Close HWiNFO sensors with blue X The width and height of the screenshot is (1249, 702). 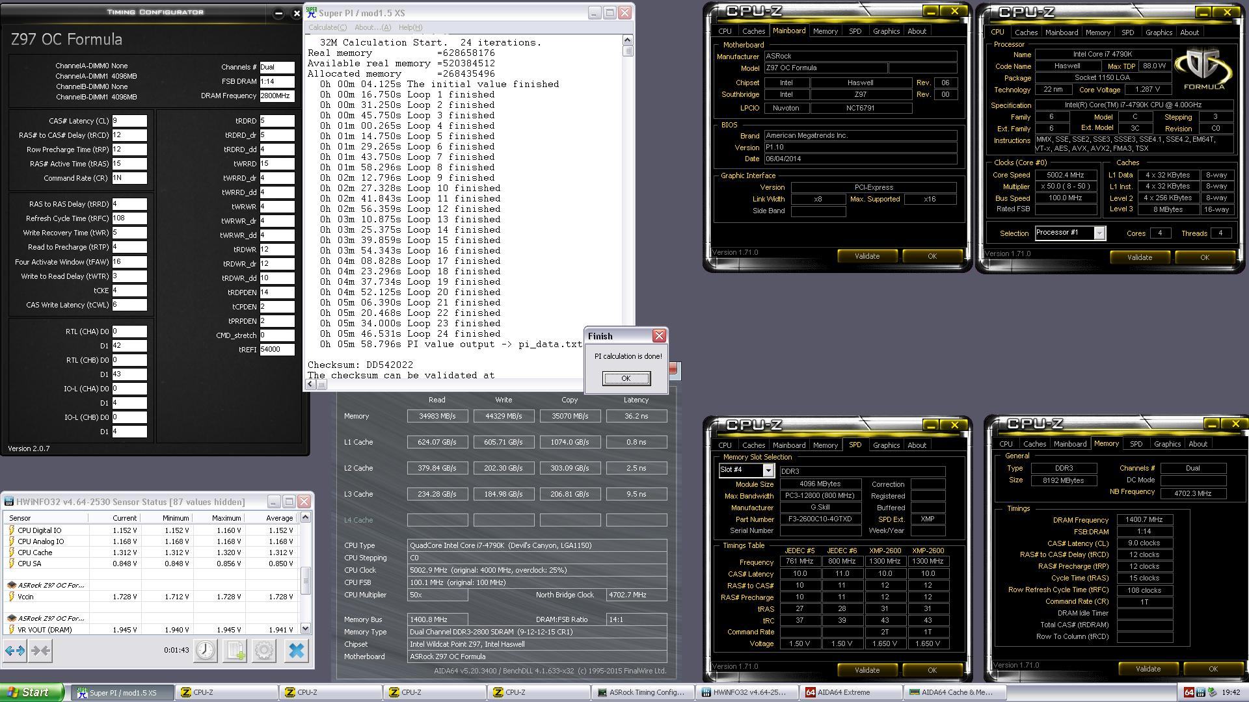pos(296,651)
